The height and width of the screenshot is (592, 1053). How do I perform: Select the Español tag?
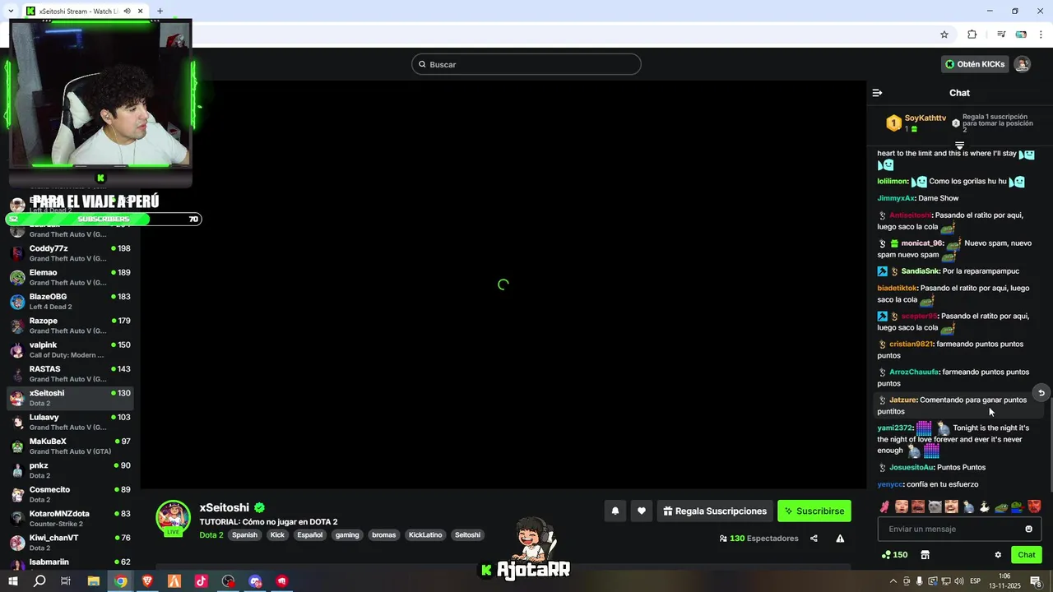pos(309,534)
